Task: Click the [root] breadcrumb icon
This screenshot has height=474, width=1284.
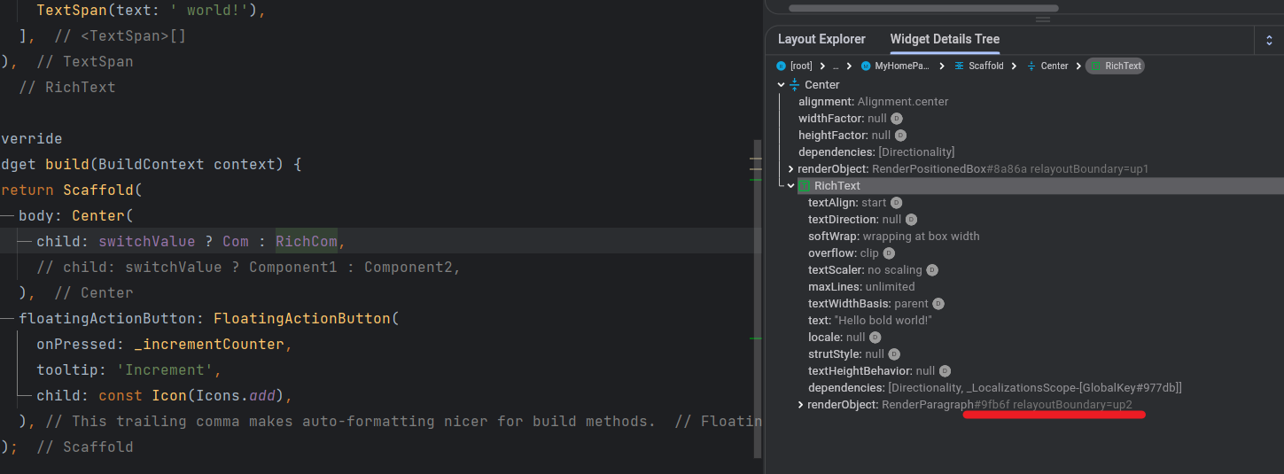Action: tap(781, 66)
